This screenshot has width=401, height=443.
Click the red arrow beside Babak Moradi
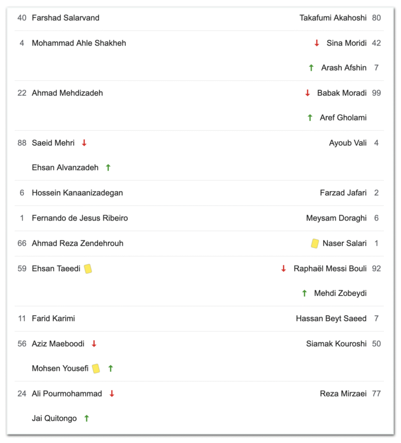[308, 93]
